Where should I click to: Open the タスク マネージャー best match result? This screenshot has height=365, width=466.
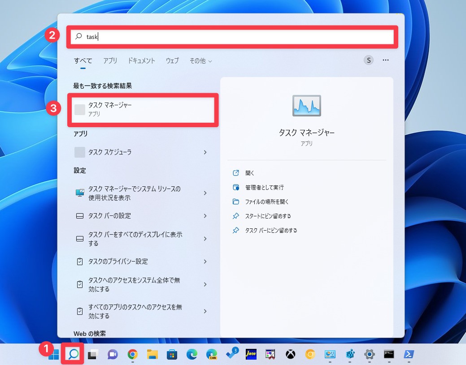pos(143,109)
